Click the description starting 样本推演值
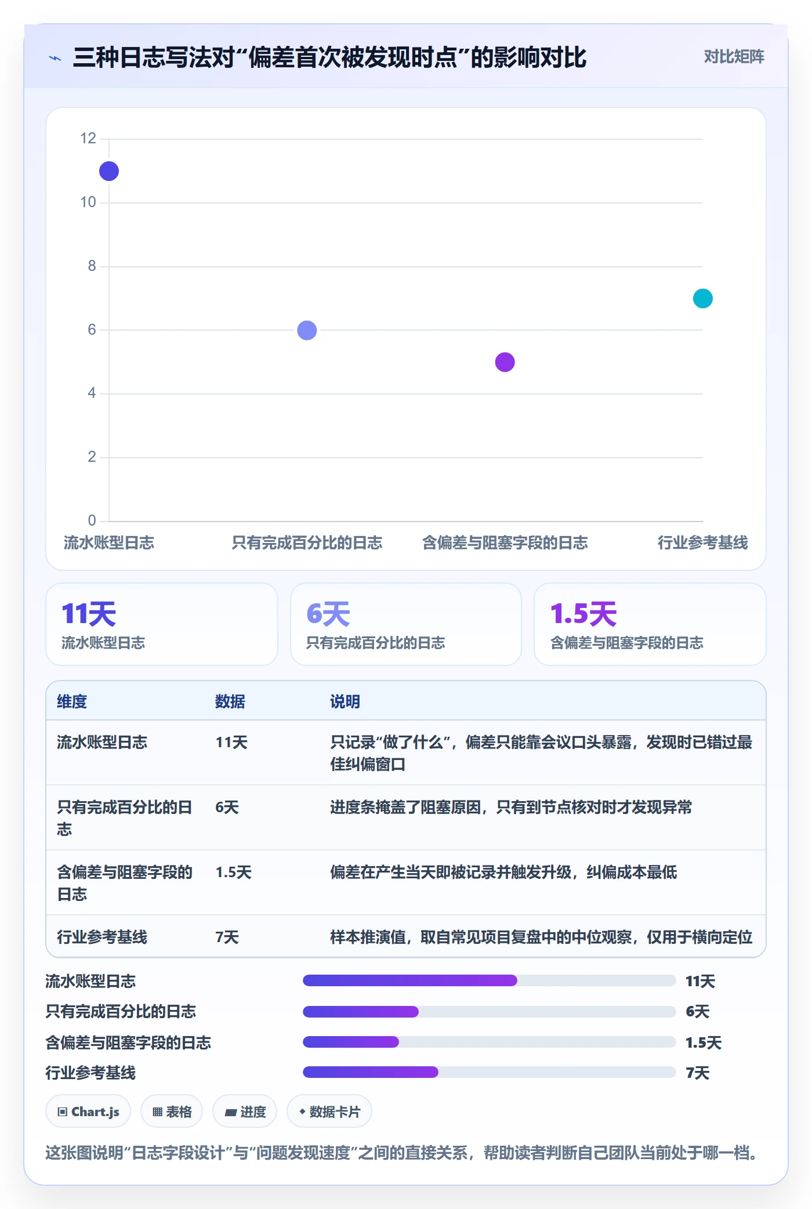 [x=541, y=937]
